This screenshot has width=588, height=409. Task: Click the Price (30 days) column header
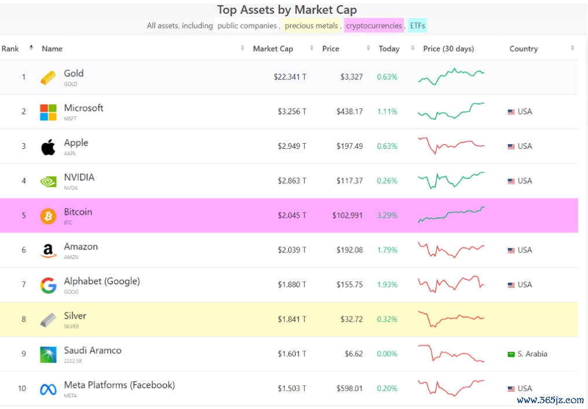(x=448, y=49)
